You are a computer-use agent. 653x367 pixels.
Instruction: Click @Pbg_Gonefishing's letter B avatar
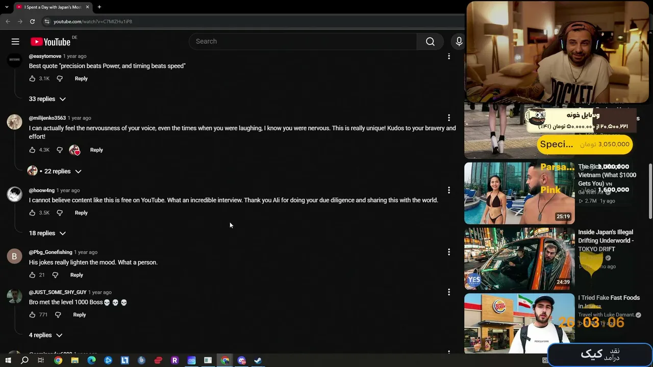(x=14, y=256)
